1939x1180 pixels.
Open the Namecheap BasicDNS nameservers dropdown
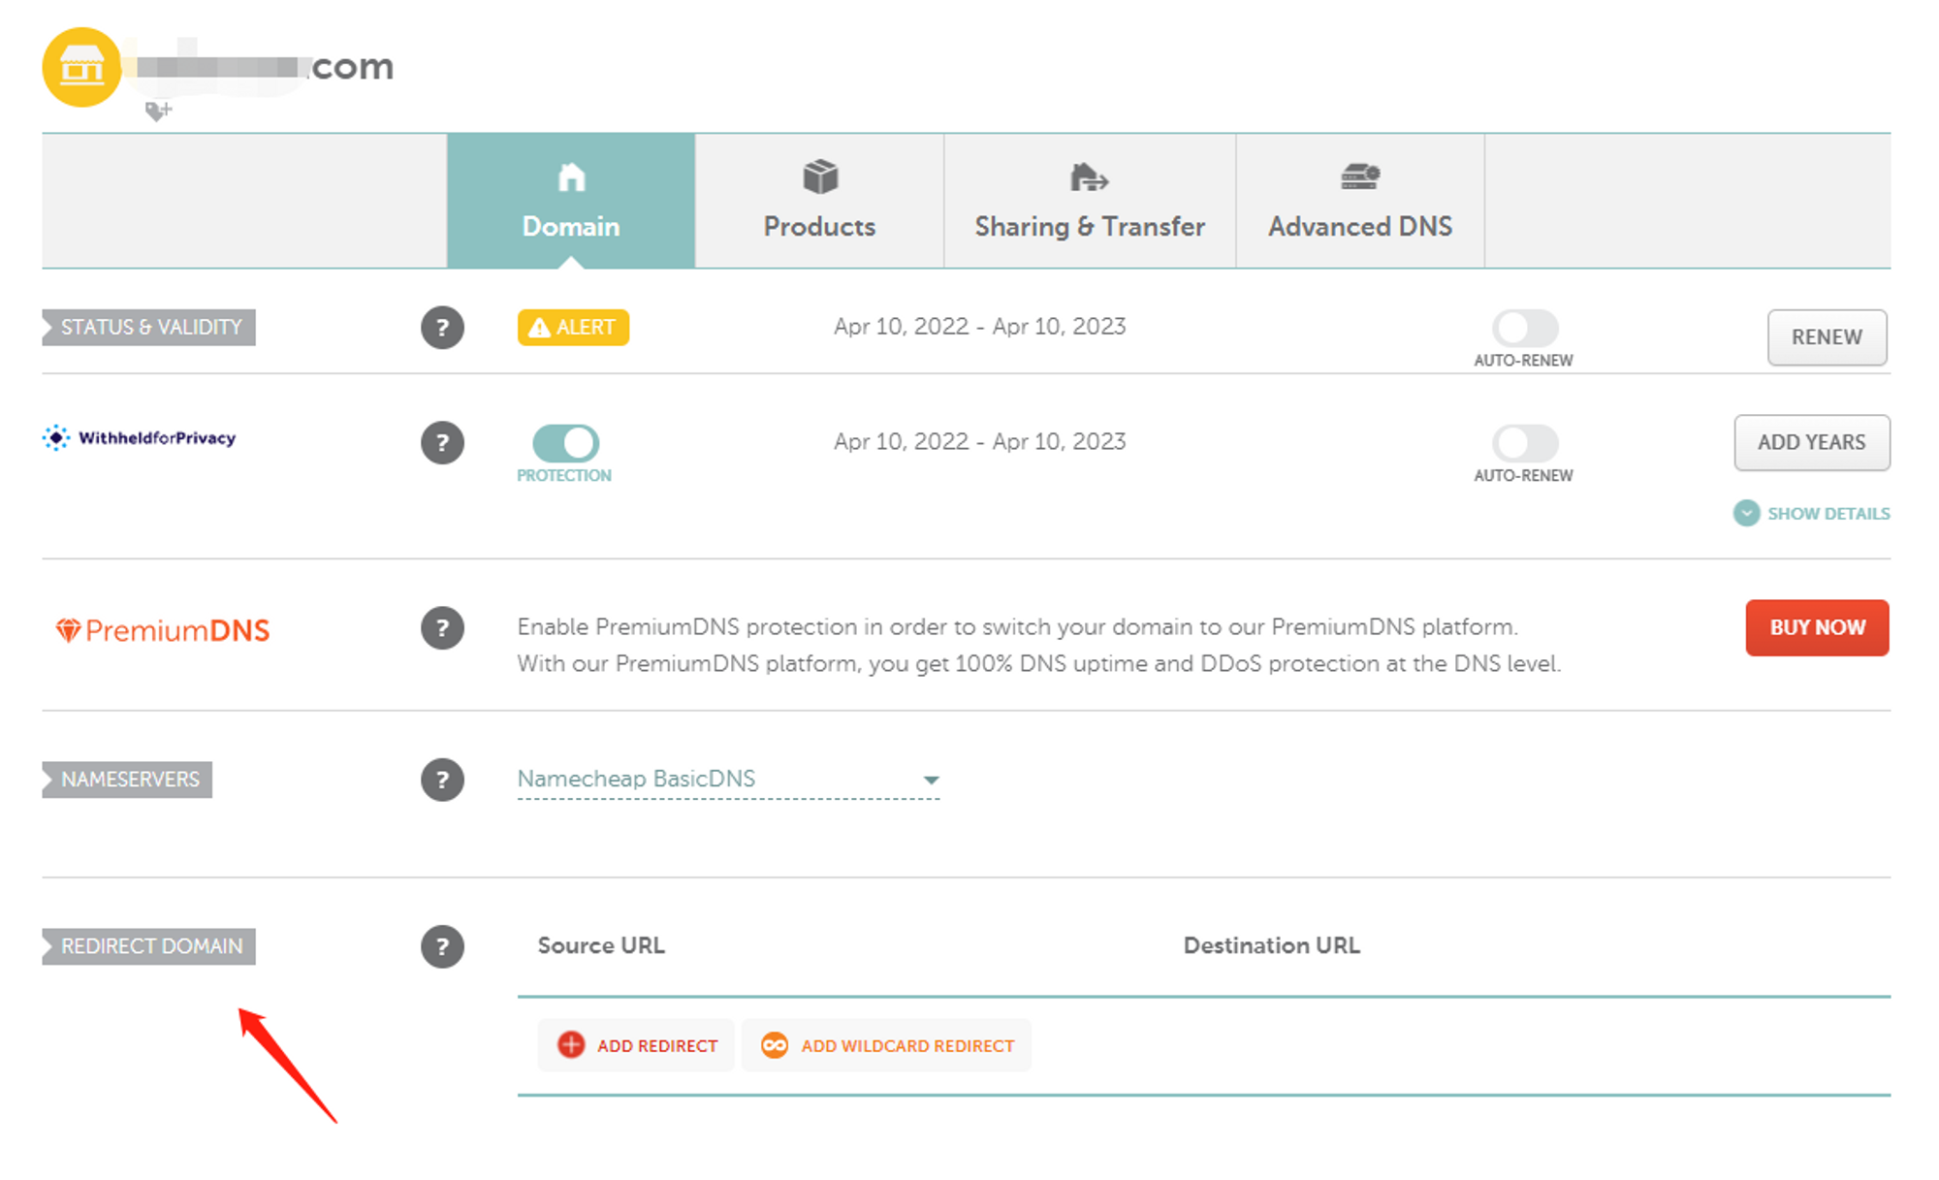728,780
